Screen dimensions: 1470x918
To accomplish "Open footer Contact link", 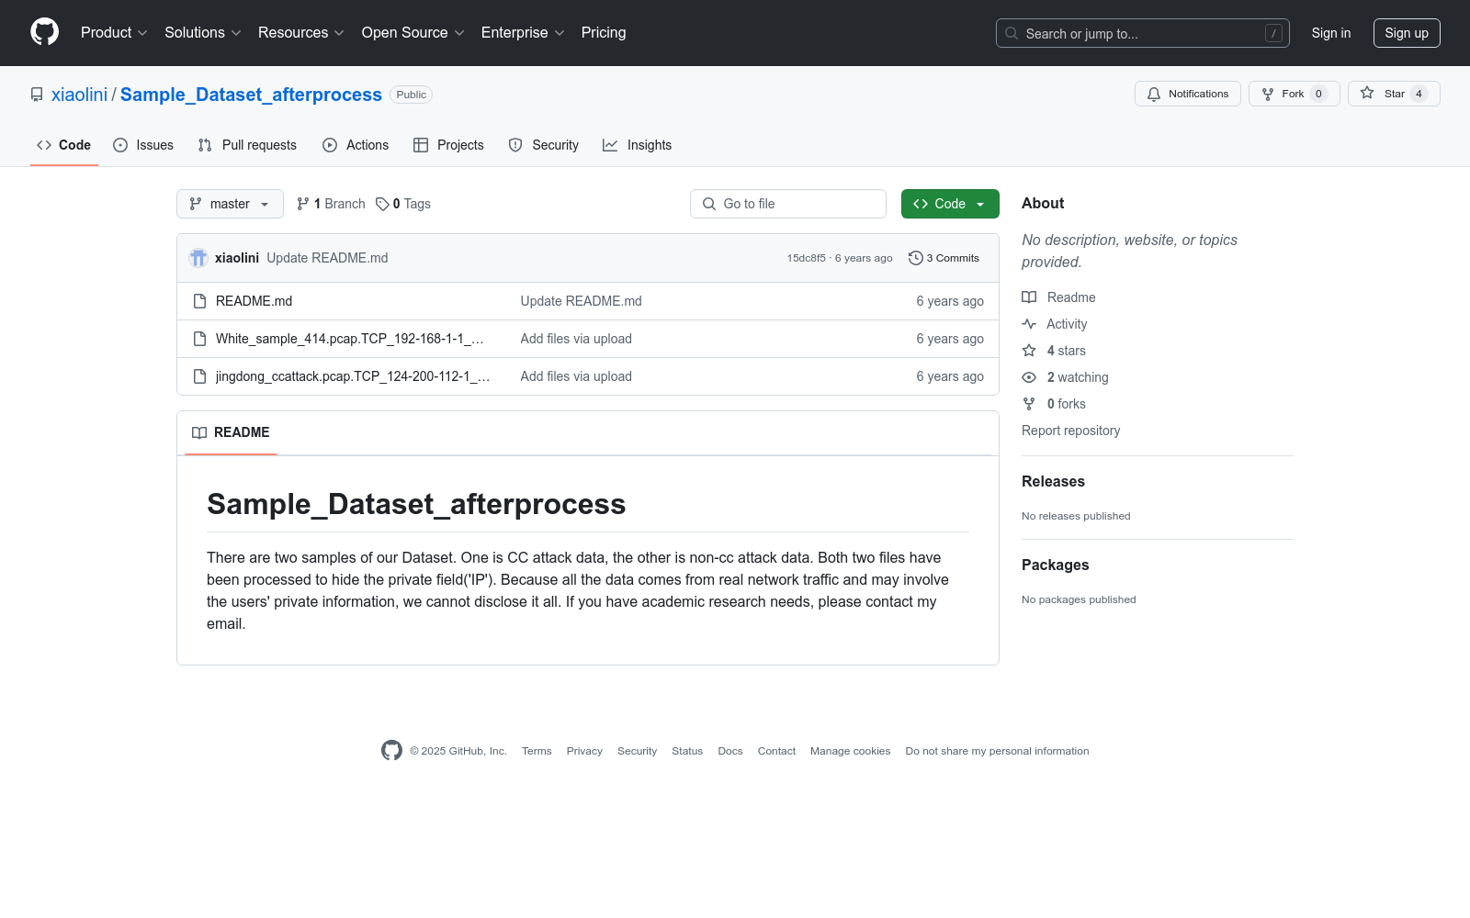I will pyautogui.click(x=776, y=751).
